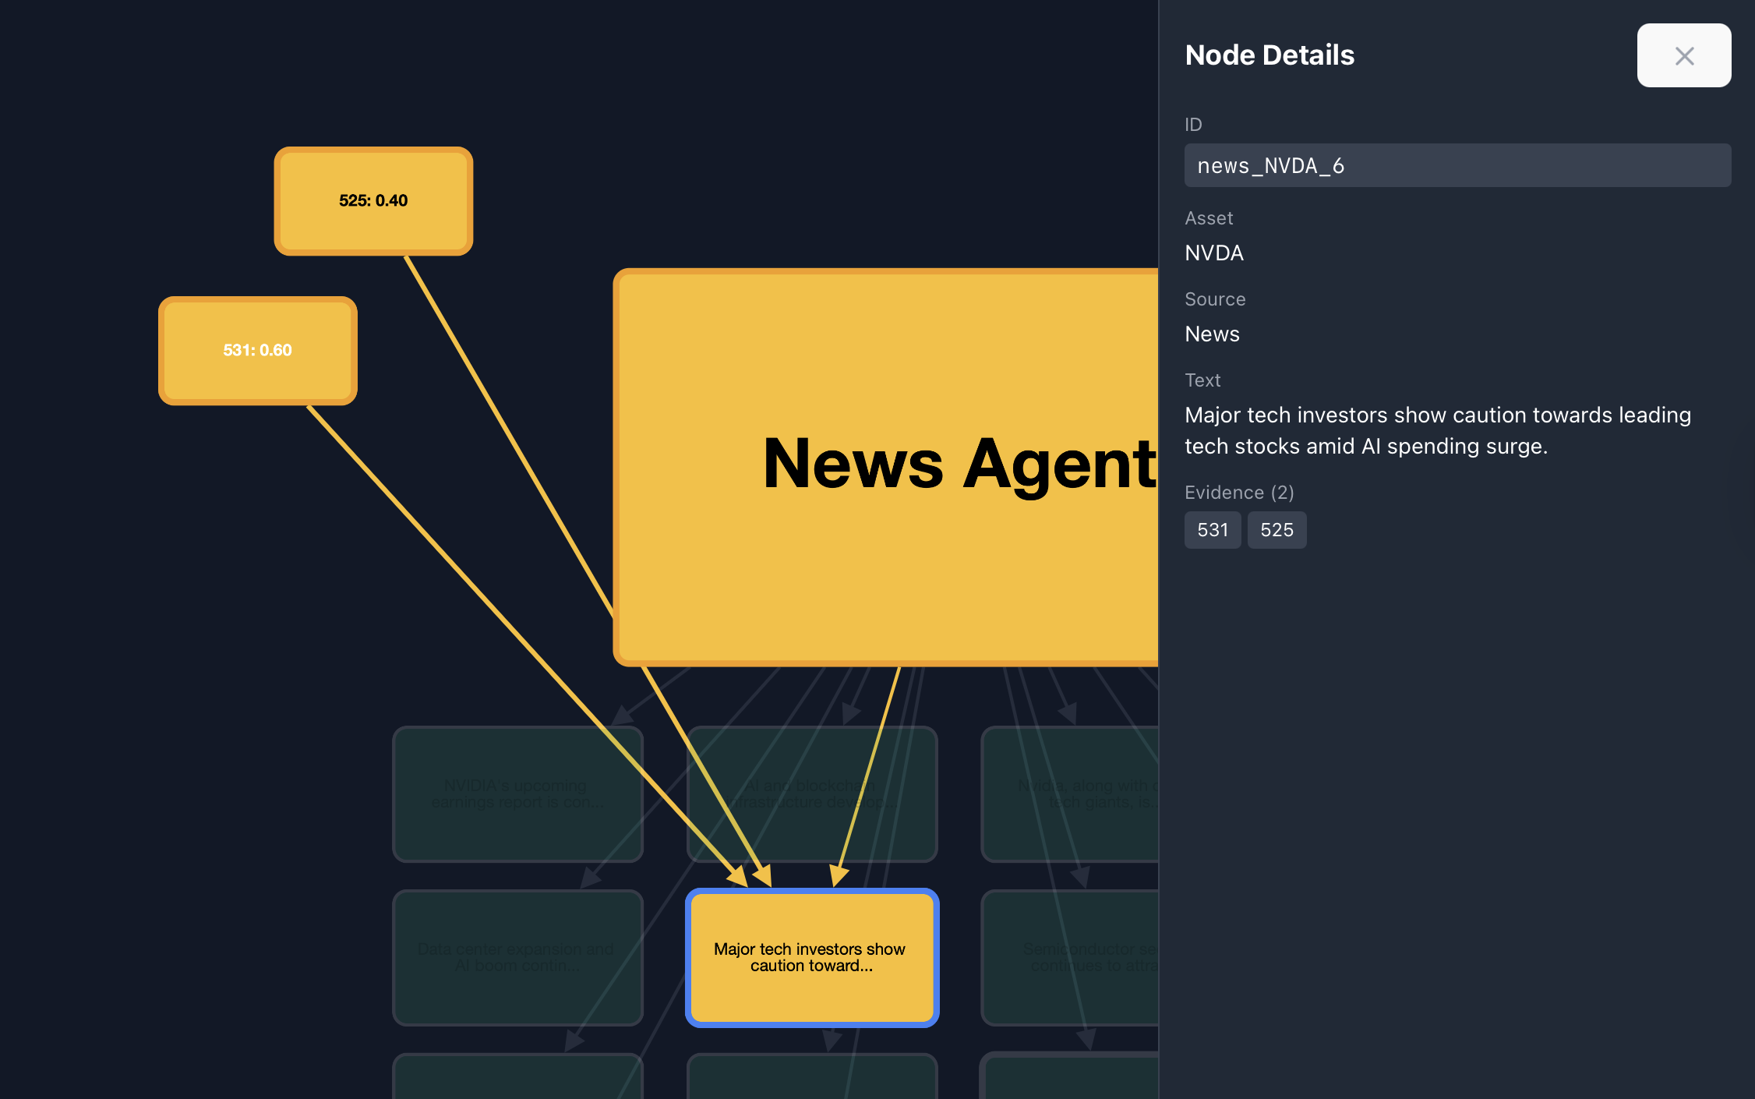Select the highlighted Major tech investors node
This screenshot has height=1099, width=1755.
click(x=811, y=957)
